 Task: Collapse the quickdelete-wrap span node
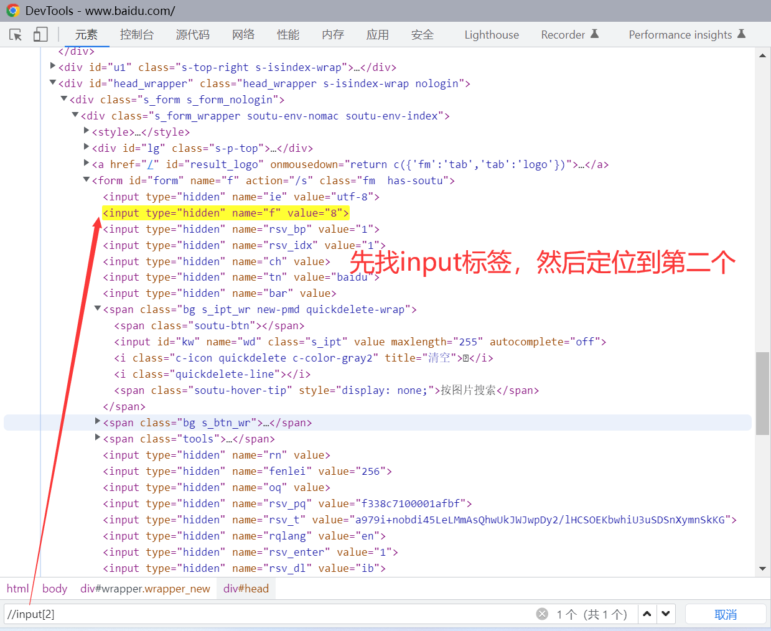pyautogui.click(x=98, y=308)
